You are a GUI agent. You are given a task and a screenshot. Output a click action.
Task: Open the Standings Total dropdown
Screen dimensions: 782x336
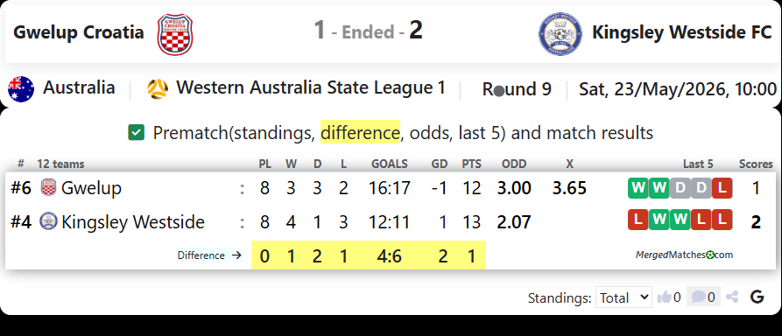(x=623, y=297)
